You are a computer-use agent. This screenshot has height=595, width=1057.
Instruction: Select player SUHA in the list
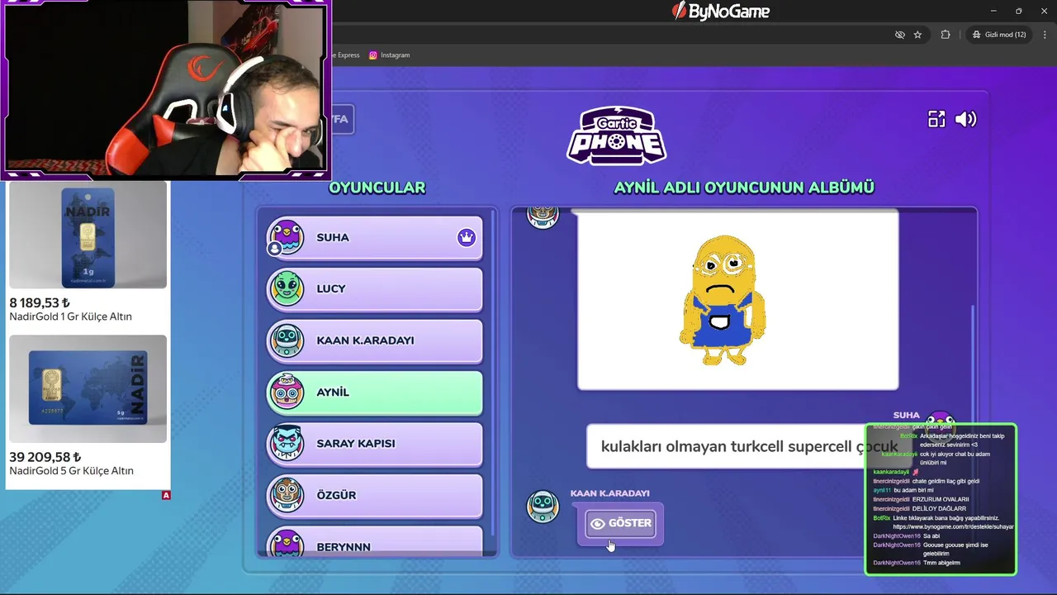tap(374, 237)
